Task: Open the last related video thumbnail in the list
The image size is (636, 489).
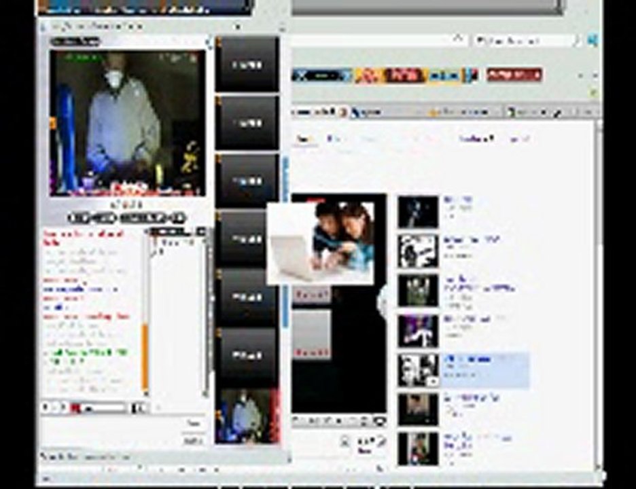Action: click(418, 449)
